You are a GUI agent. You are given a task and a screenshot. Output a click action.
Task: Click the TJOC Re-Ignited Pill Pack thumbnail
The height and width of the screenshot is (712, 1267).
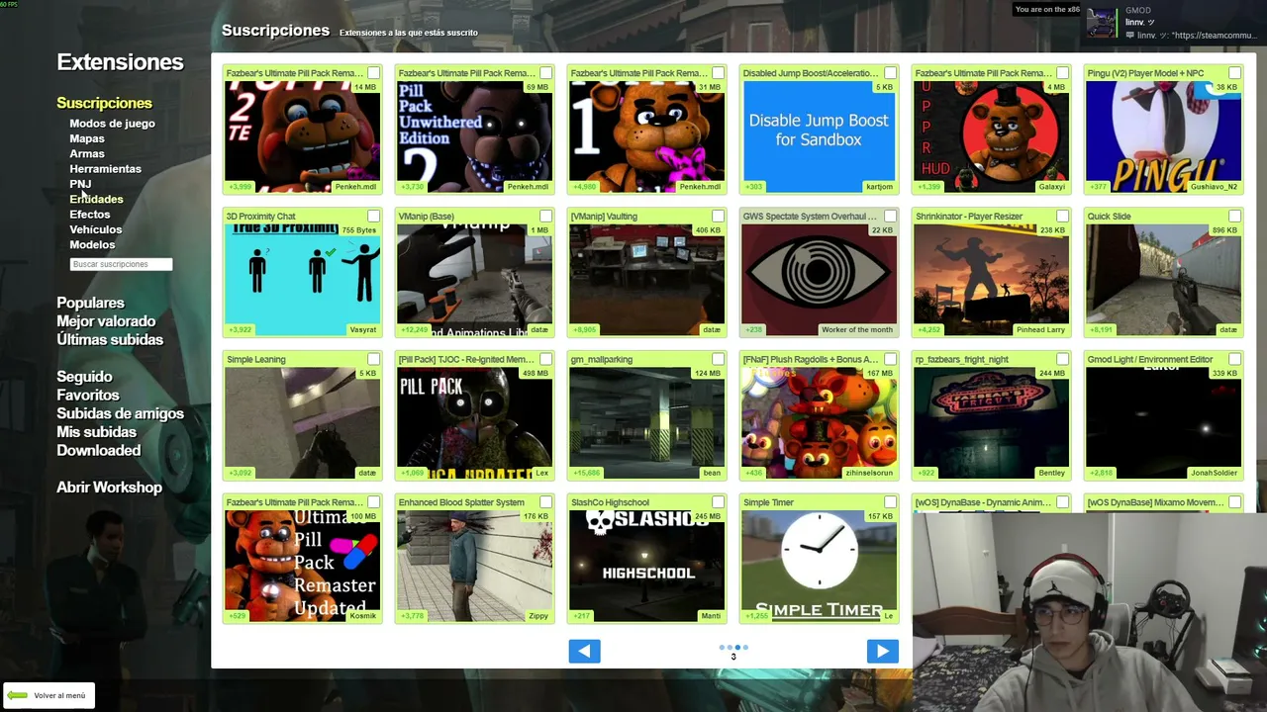(474, 423)
